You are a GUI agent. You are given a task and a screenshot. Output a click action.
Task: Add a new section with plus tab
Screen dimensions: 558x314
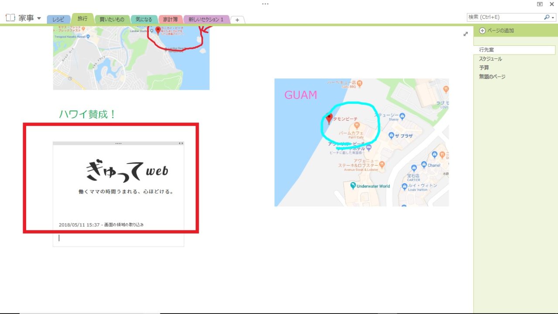coord(238,20)
